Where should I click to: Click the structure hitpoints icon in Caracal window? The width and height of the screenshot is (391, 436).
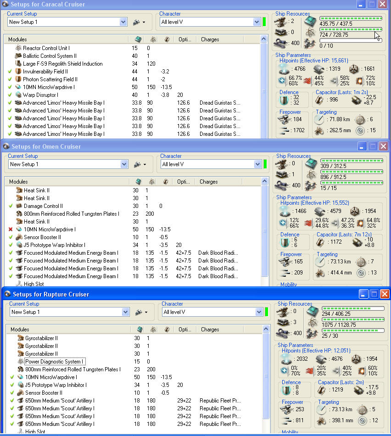pyautogui.click(x=354, y=69)
